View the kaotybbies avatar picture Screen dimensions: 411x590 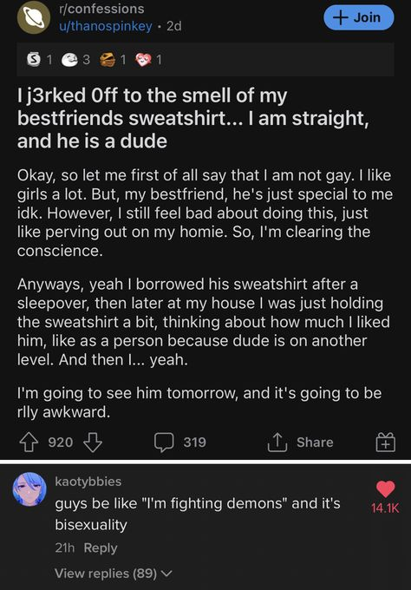coord(29,489)
